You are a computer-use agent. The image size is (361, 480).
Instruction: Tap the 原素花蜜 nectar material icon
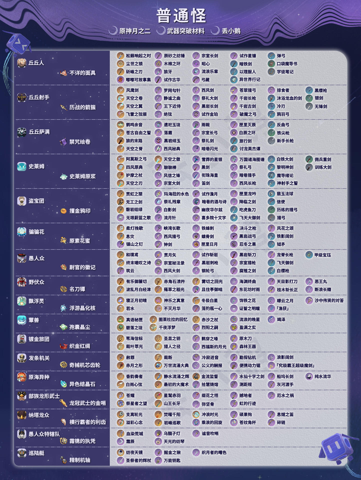click(x=64, y=241)
